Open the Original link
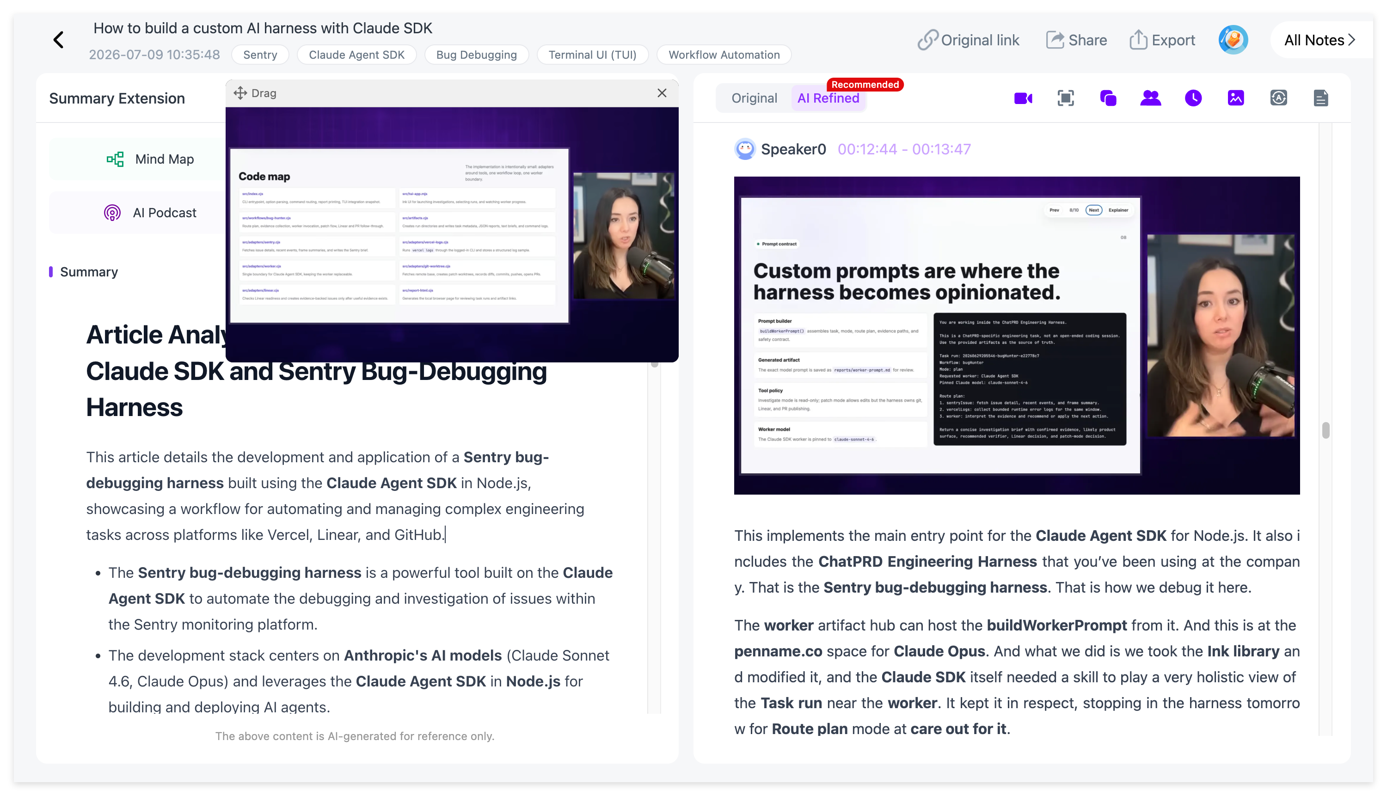The height and width of the screenshot is (796, 1387). point(968,40)
